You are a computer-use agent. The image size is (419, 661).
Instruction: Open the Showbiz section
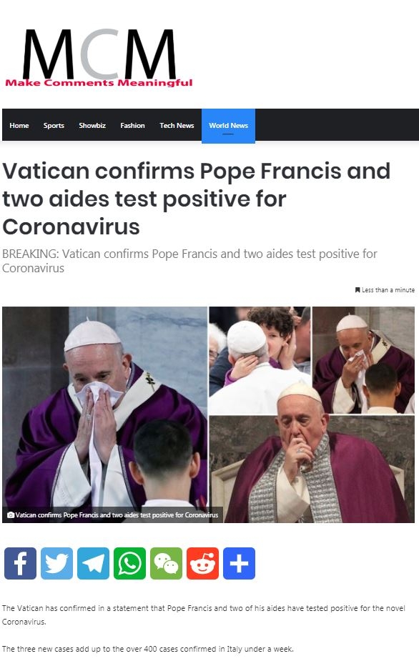[92, 125]
